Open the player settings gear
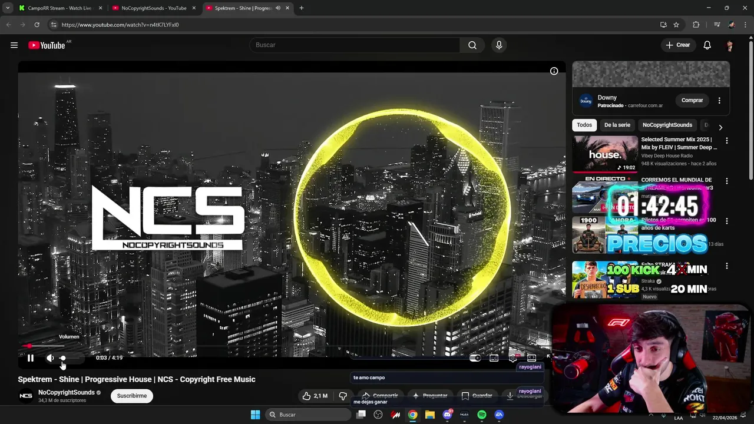The image size is (754, 424). 513,358
